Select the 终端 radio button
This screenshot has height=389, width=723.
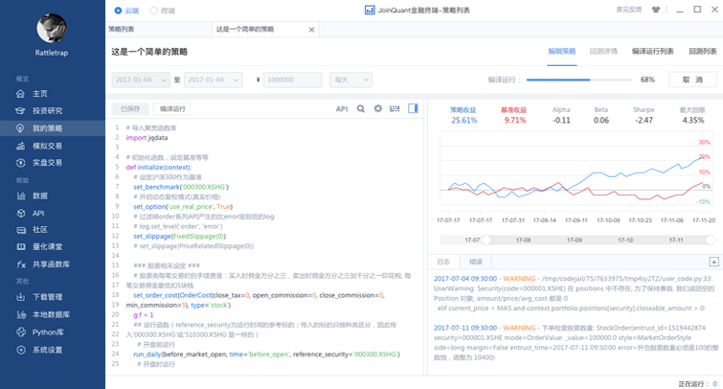(153, 11)
